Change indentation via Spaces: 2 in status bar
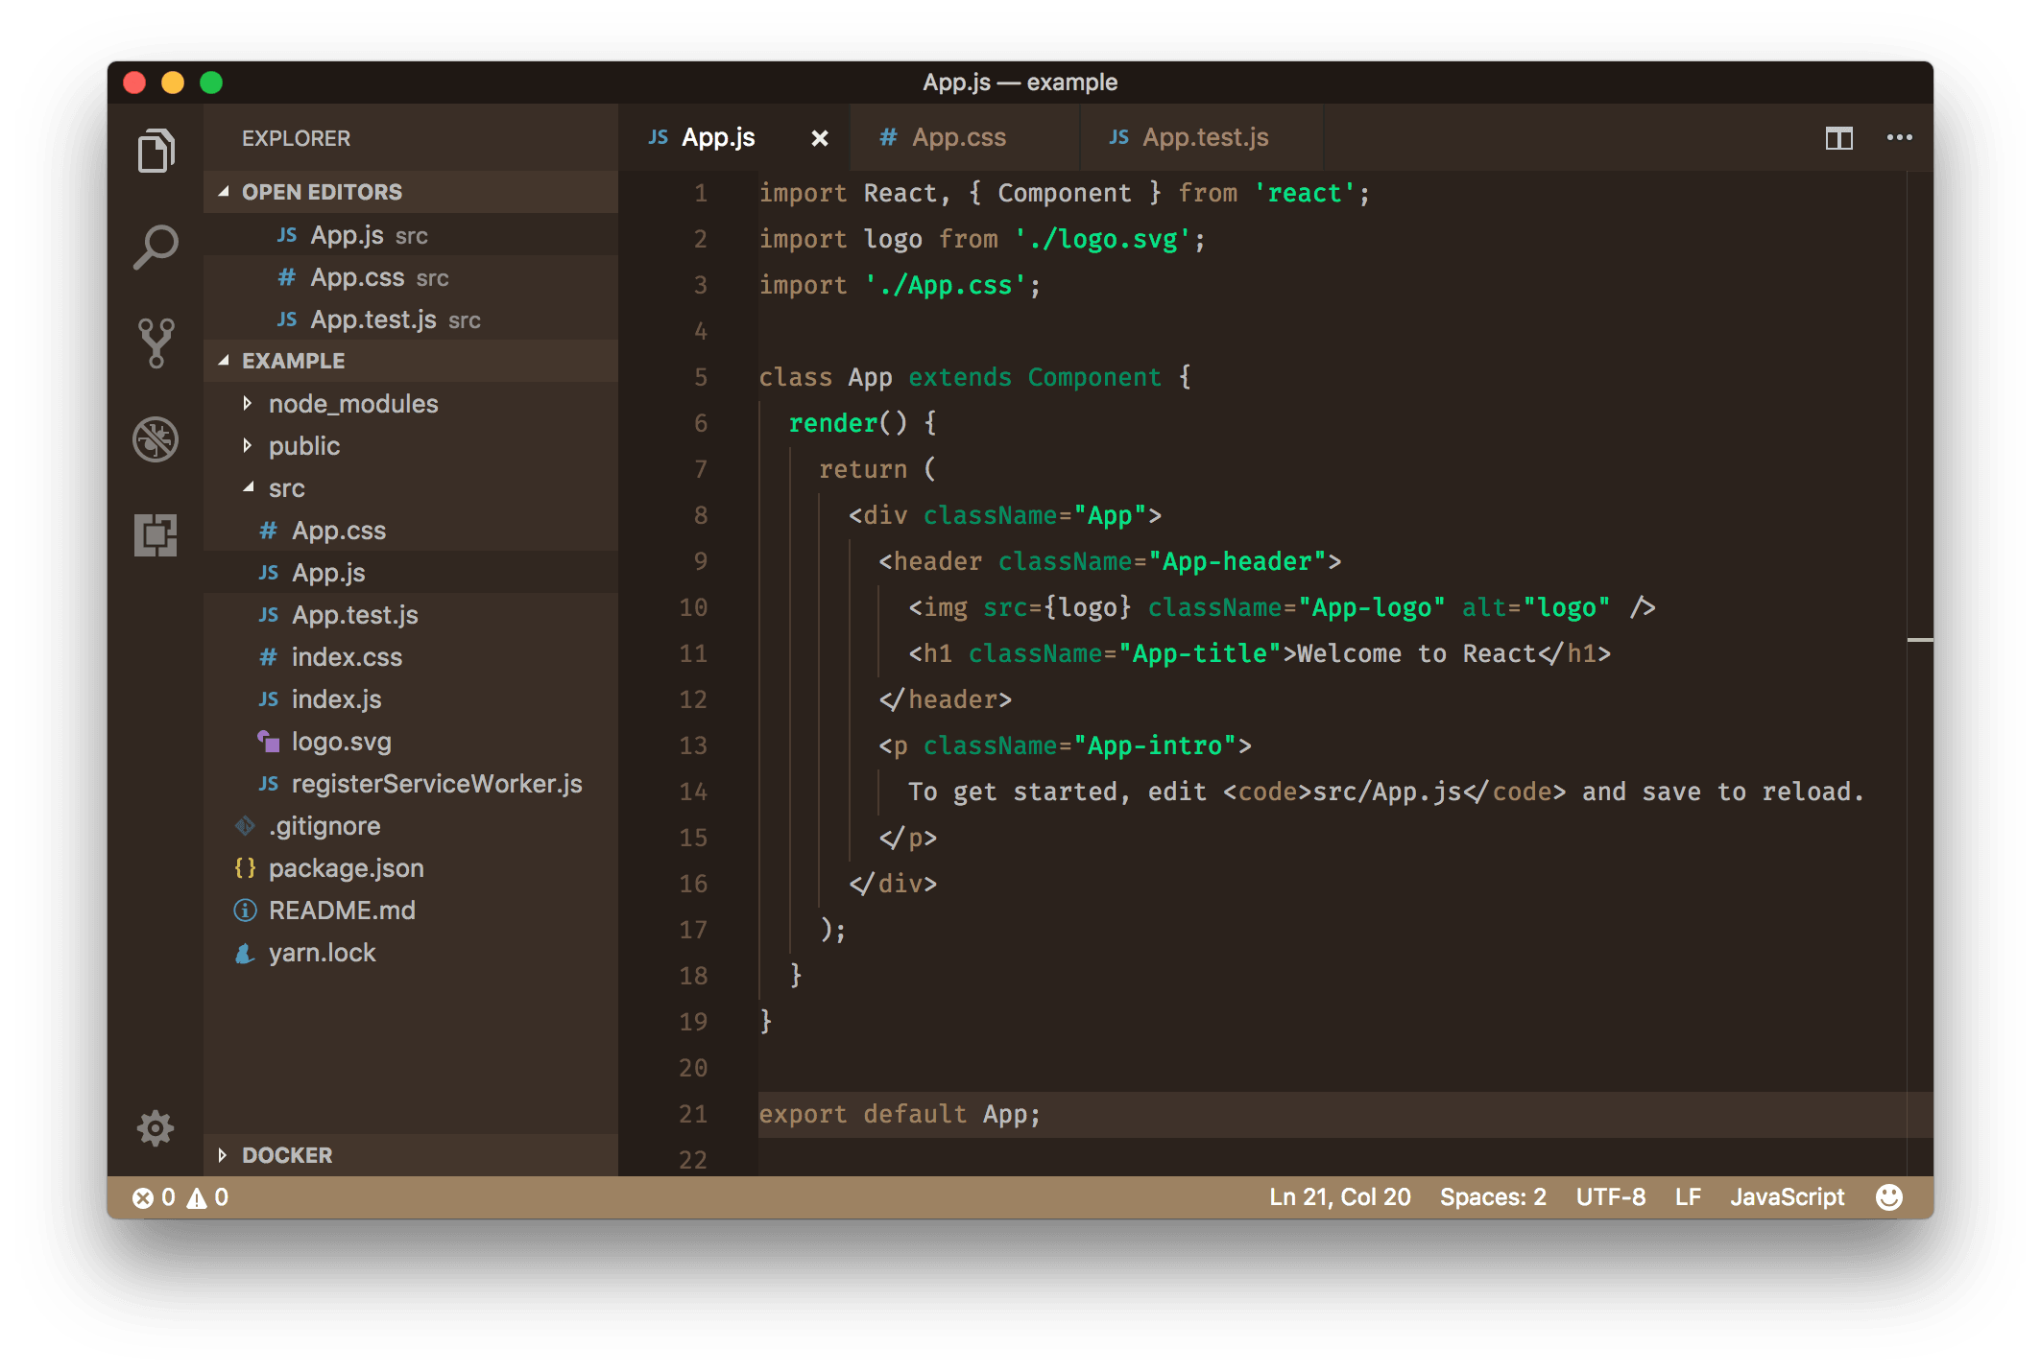Screen dimensions: 2041x1372 (x=1492, y=1196)
